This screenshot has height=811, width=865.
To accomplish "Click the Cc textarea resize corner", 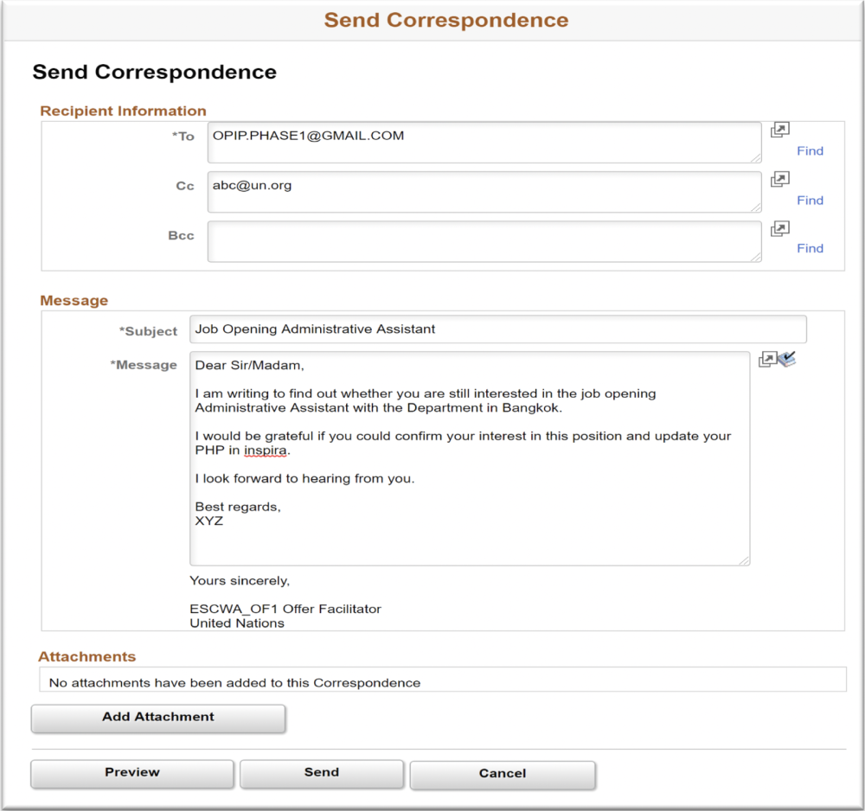I will (x=756, y=207).
